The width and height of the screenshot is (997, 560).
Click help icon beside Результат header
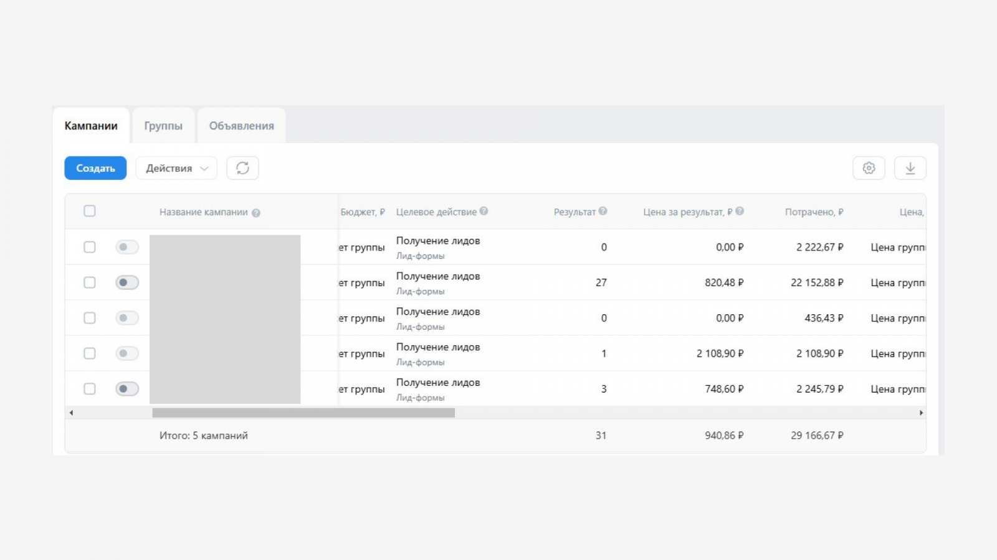[603, 212]
